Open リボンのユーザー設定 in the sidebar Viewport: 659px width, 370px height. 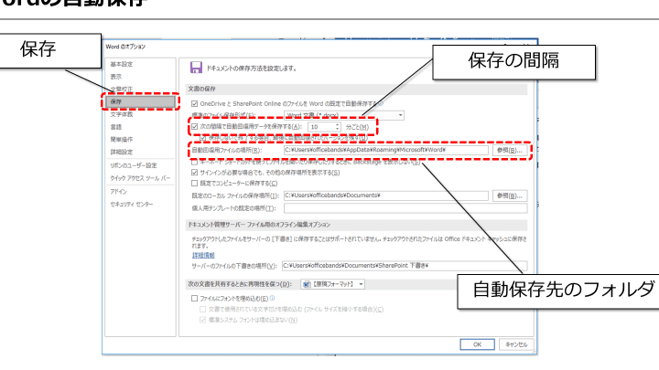(x=134, y=165)
